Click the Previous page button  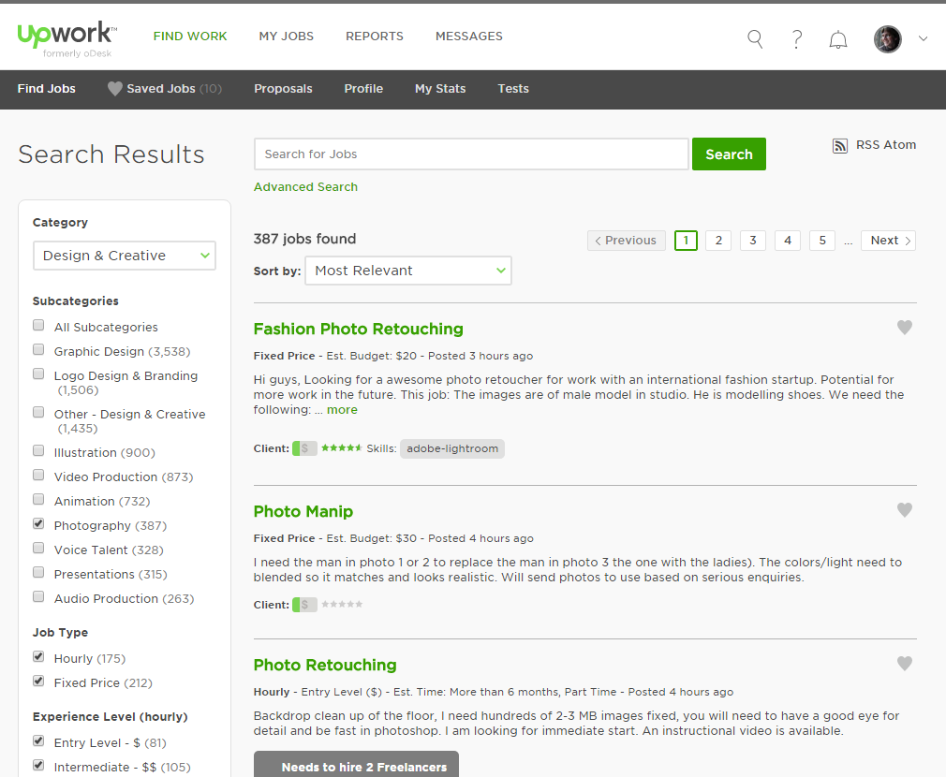pyautogui.click(x=627, y=241)
